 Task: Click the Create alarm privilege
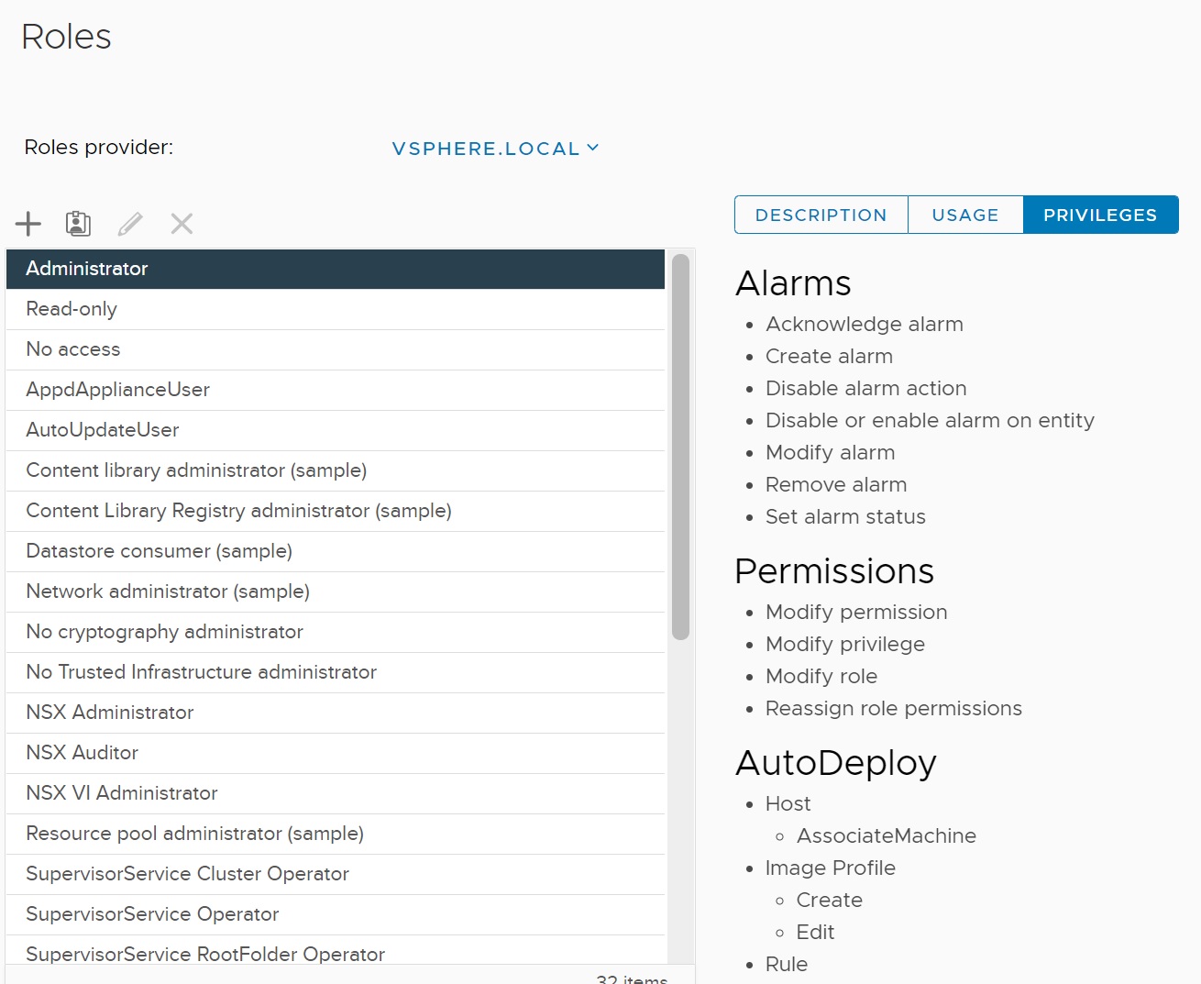(829, 357)
